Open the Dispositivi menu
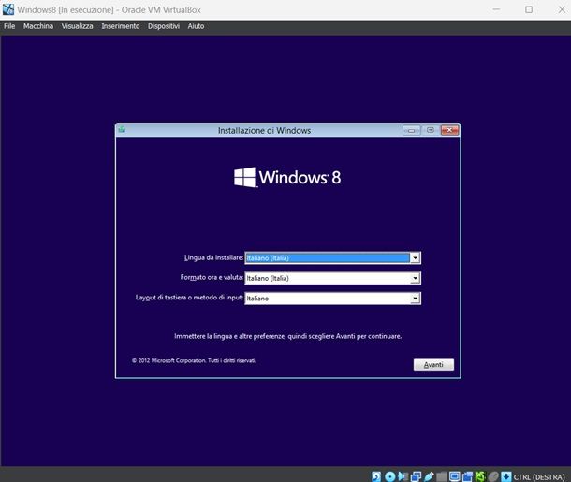 164,26
